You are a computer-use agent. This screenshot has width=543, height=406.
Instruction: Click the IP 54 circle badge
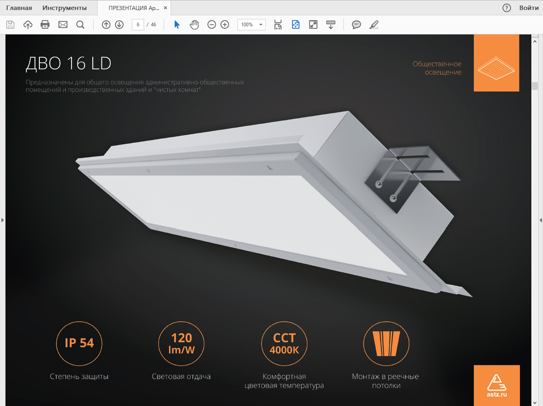pyautogui.click(x=79, y=343)
